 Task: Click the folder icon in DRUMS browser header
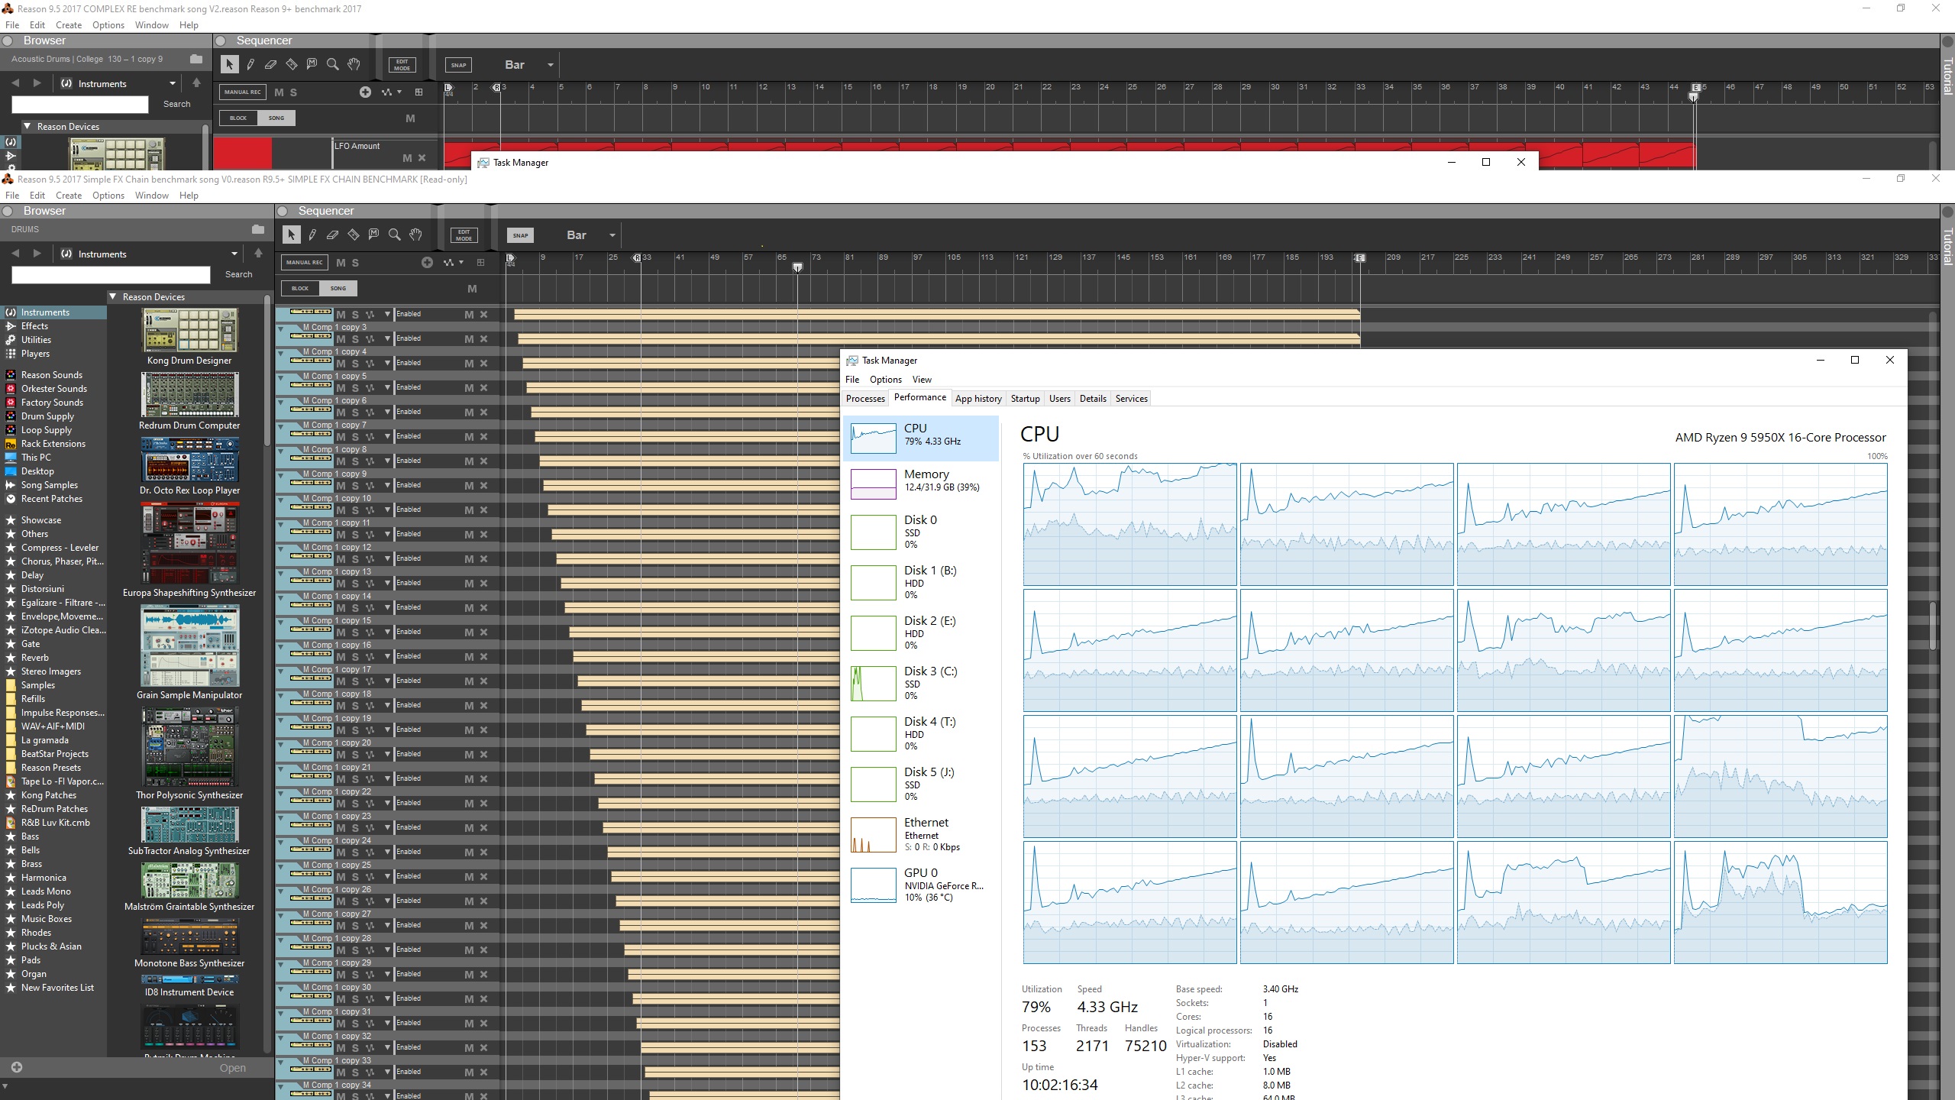pos(258,229)
